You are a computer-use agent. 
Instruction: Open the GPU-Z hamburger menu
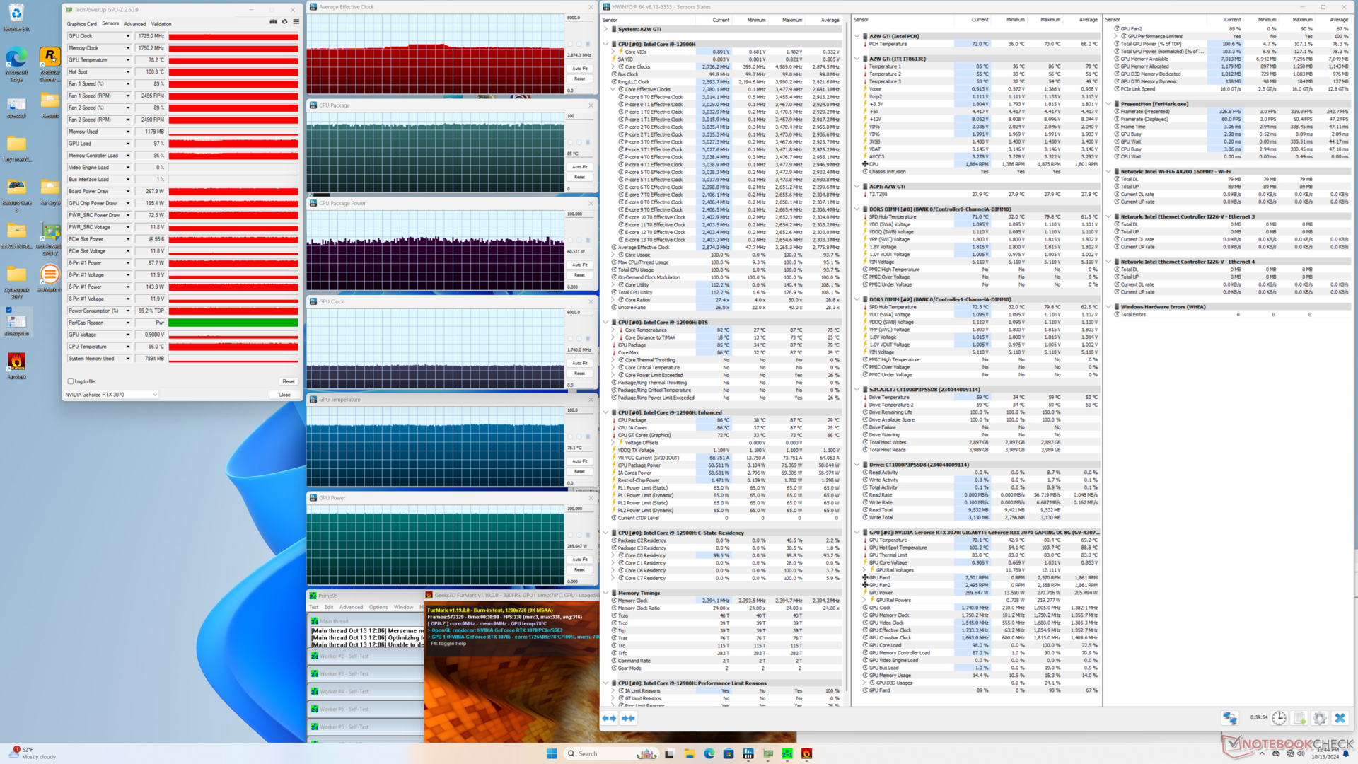coord(296,22)
